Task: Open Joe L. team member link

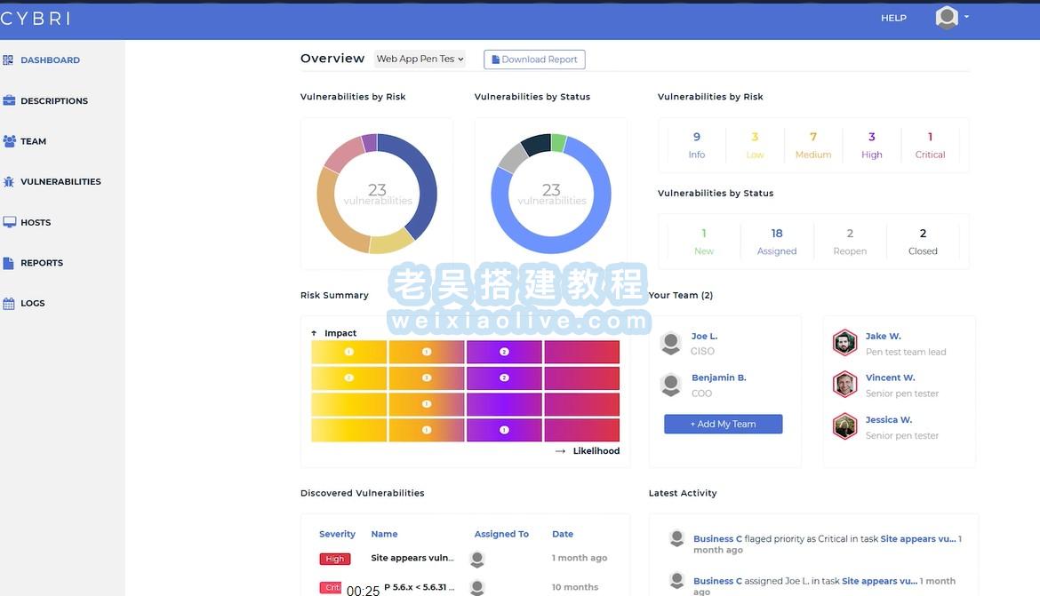Action: (x=704, y=337)
